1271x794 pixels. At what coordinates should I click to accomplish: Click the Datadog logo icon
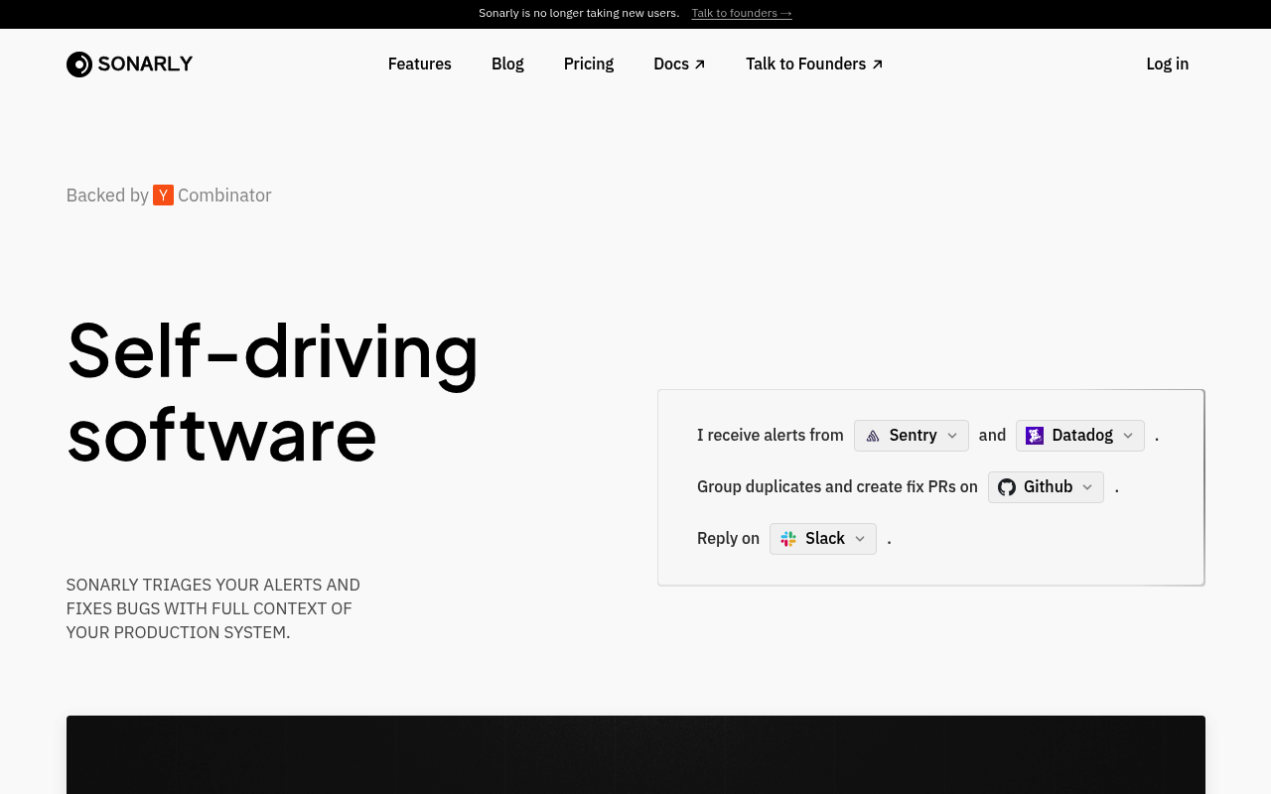pyautogui.click(x=1035, y=436)
